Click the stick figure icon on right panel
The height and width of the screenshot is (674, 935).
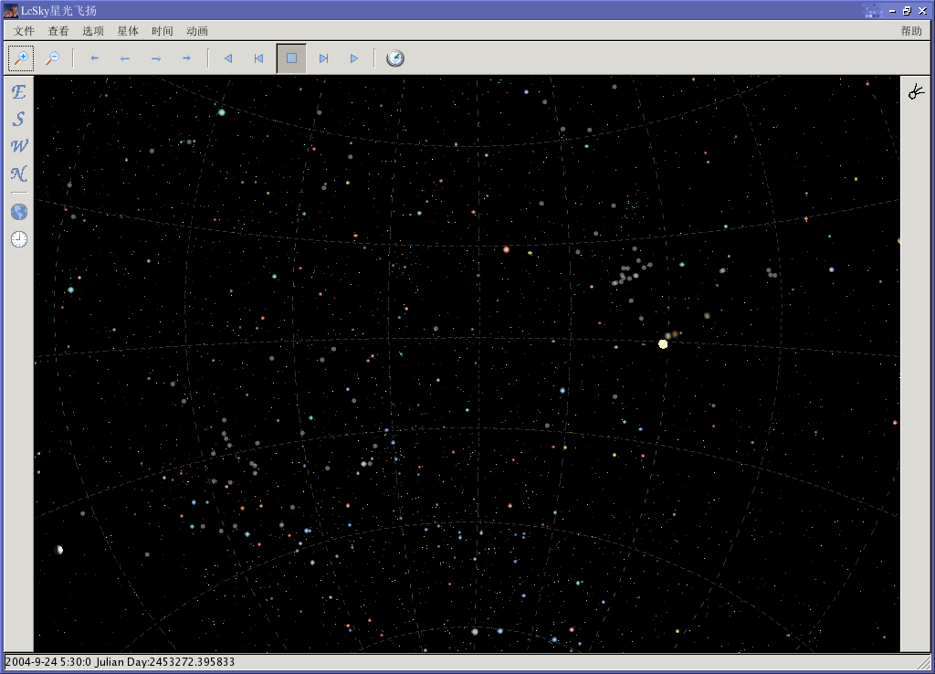click(917, 92)
